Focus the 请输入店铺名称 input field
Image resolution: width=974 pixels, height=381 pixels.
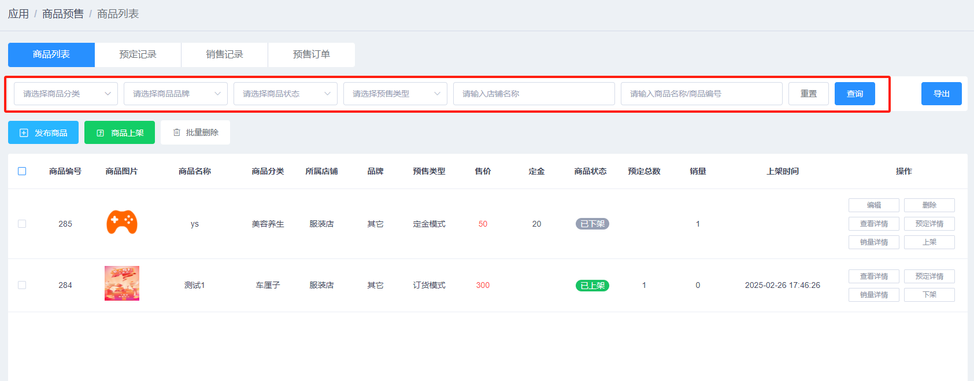coord(534,94)
